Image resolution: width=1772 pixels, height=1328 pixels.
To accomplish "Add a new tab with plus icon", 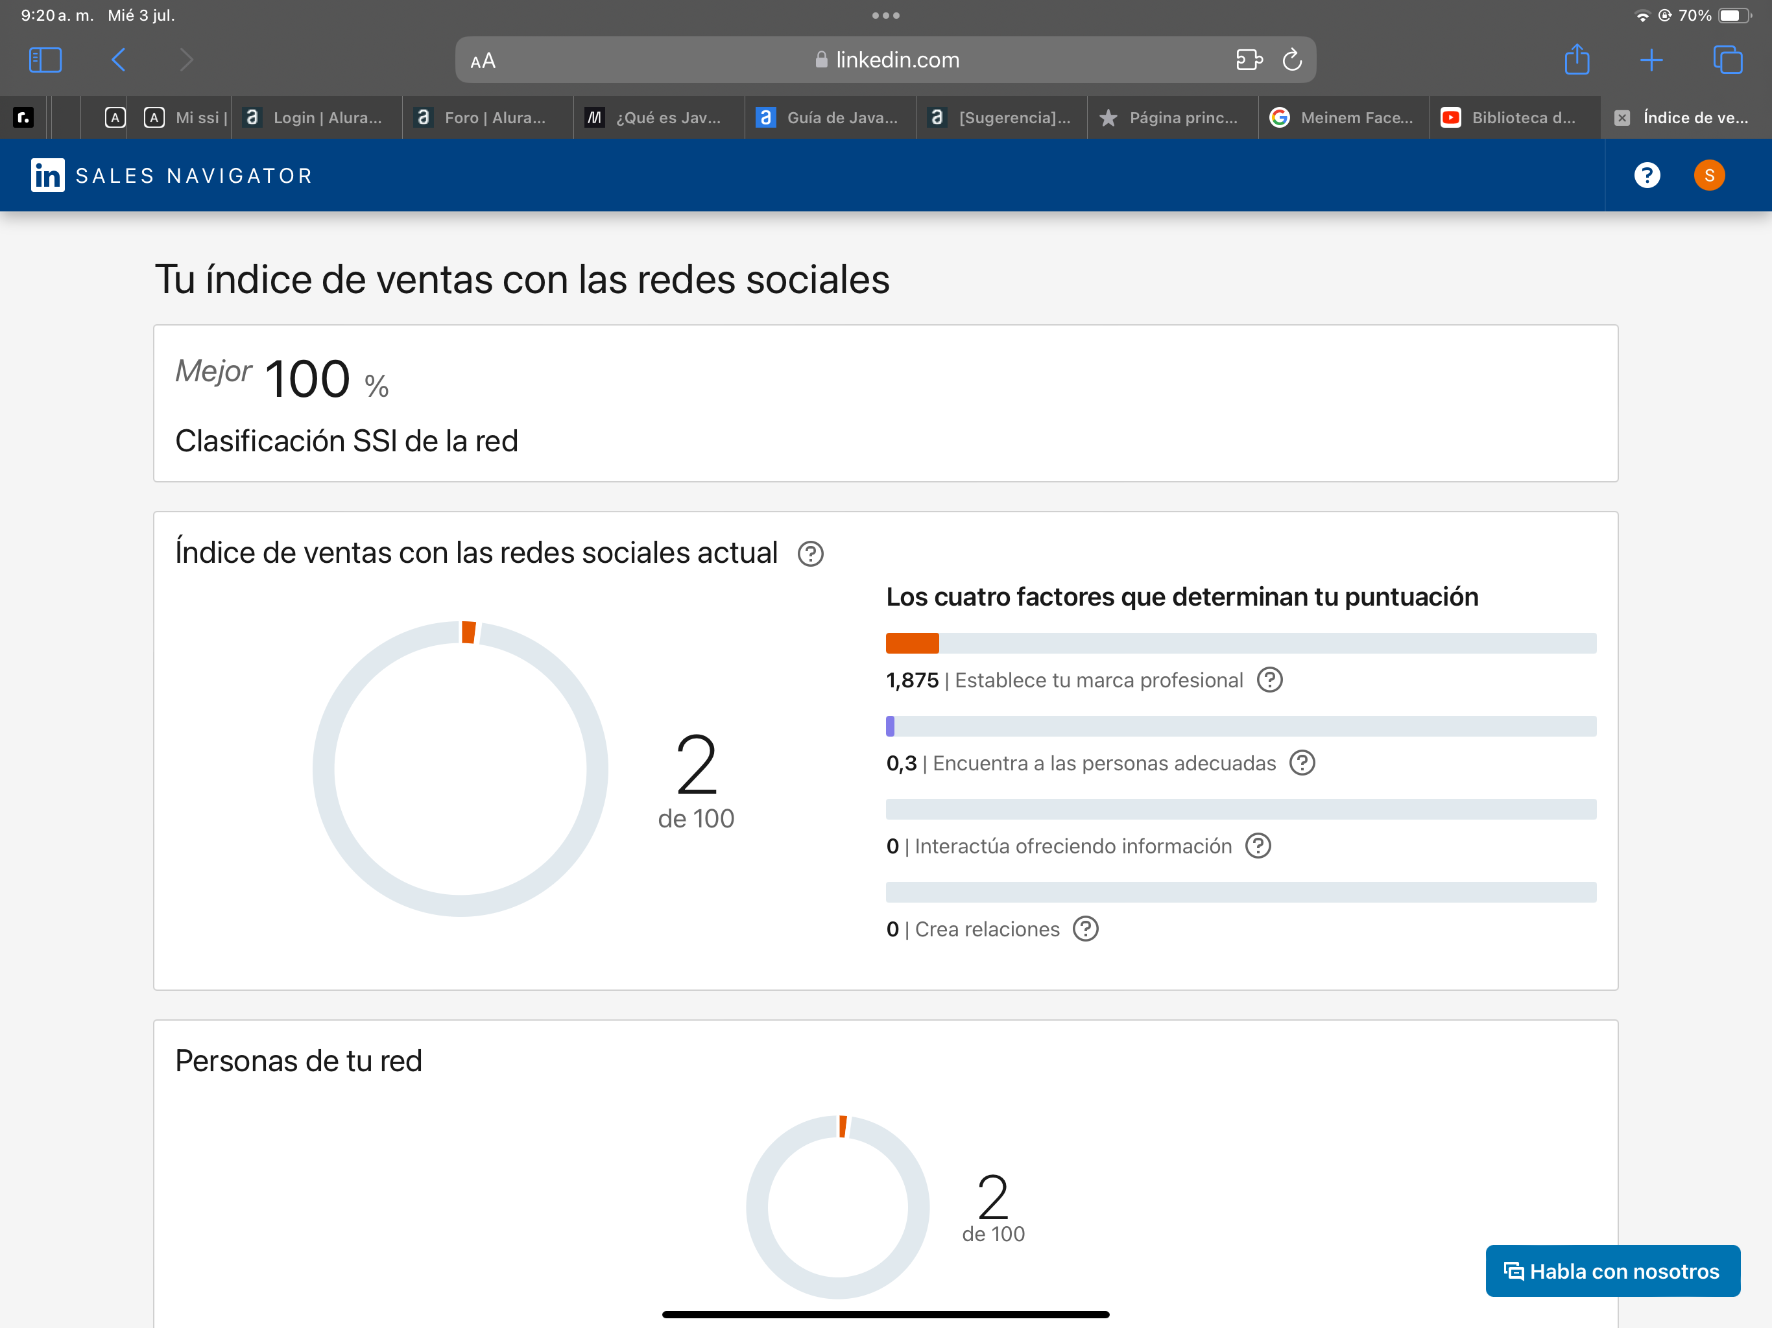I will click(x=1652, y=60).
